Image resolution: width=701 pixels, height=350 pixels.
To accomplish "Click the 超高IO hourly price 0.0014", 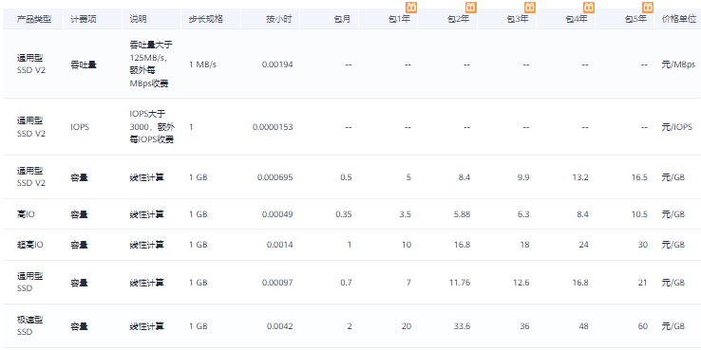I will point(280,245).
